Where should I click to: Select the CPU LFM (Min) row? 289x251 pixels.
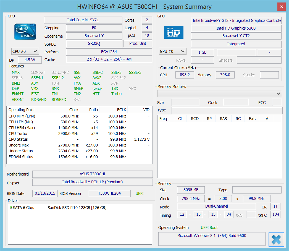pyautogui.click(x=79, y=122)
